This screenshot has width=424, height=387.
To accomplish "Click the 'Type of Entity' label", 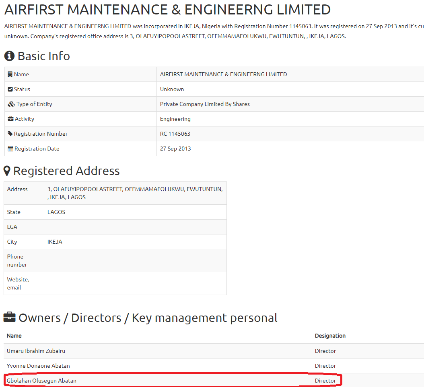I will 34,104.
